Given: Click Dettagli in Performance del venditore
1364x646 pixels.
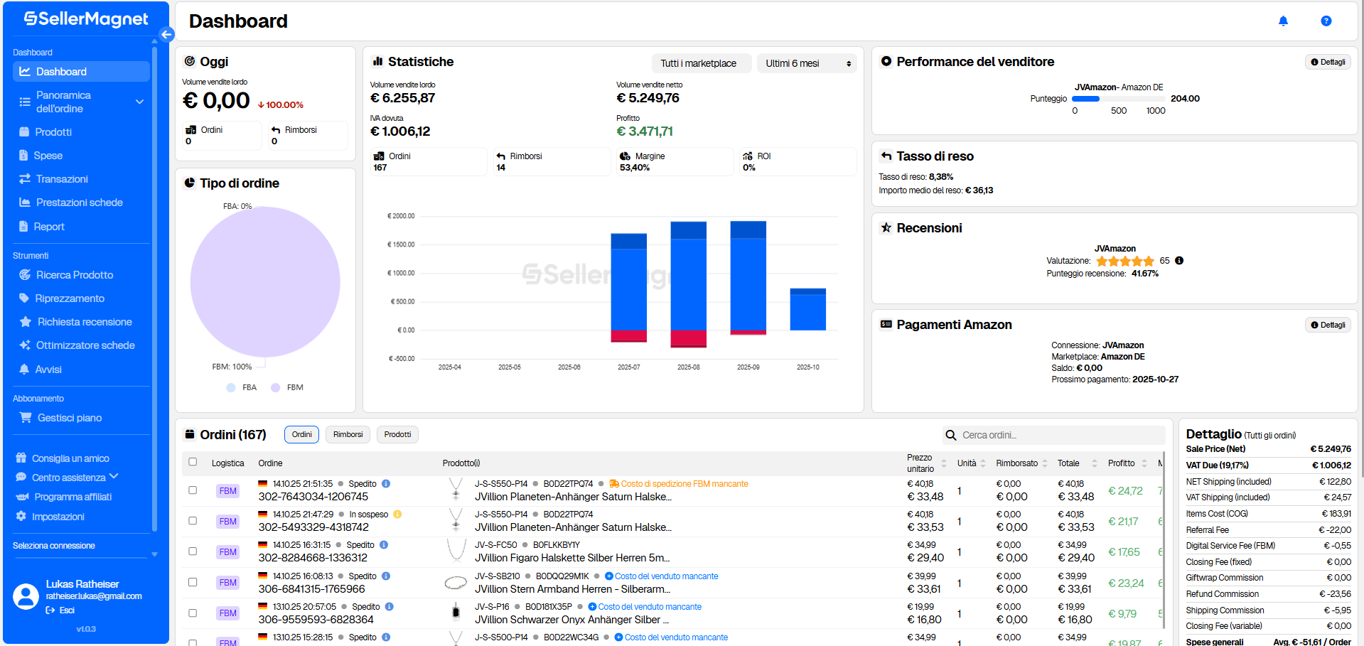Looking at the screenshot, I should point(1328,62).
